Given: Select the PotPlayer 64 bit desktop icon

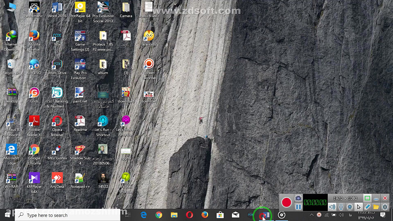Looking at the screenshot, I should click(80, 12).
